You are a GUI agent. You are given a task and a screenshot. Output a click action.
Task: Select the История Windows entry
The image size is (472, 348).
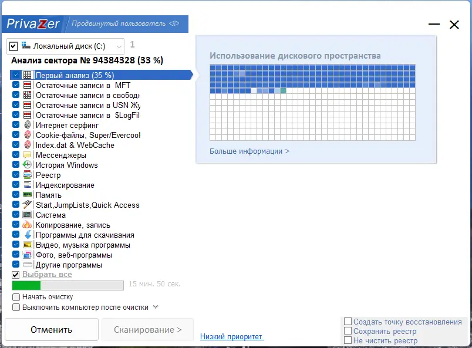click(x=67, y=165)
